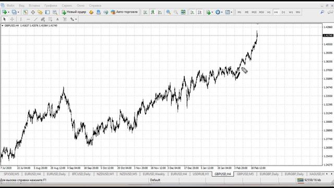The height and width of the screenshot is (188, 334).
Task: Launch MetaEditor with the yellow diamond icon
Action: [91, 12]
